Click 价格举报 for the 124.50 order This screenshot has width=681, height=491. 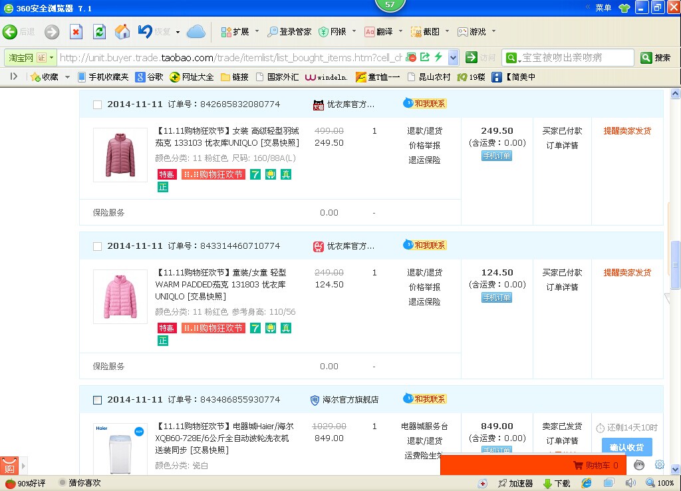click(x=424, y=287)
